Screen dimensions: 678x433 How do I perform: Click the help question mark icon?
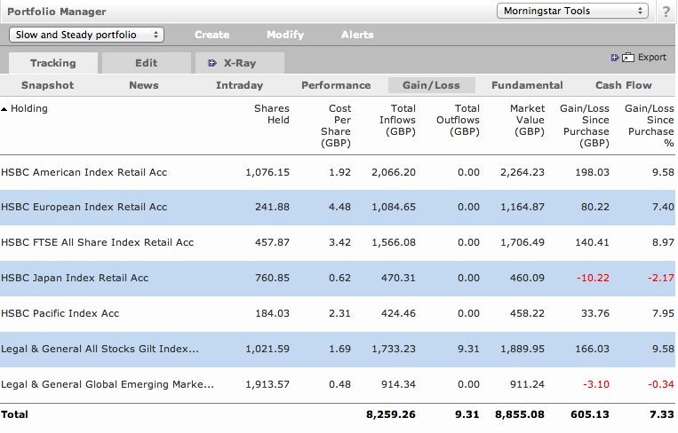pos(666,12)
